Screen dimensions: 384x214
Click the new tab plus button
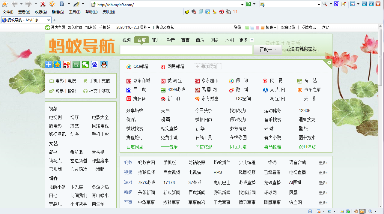coord(54,20)
